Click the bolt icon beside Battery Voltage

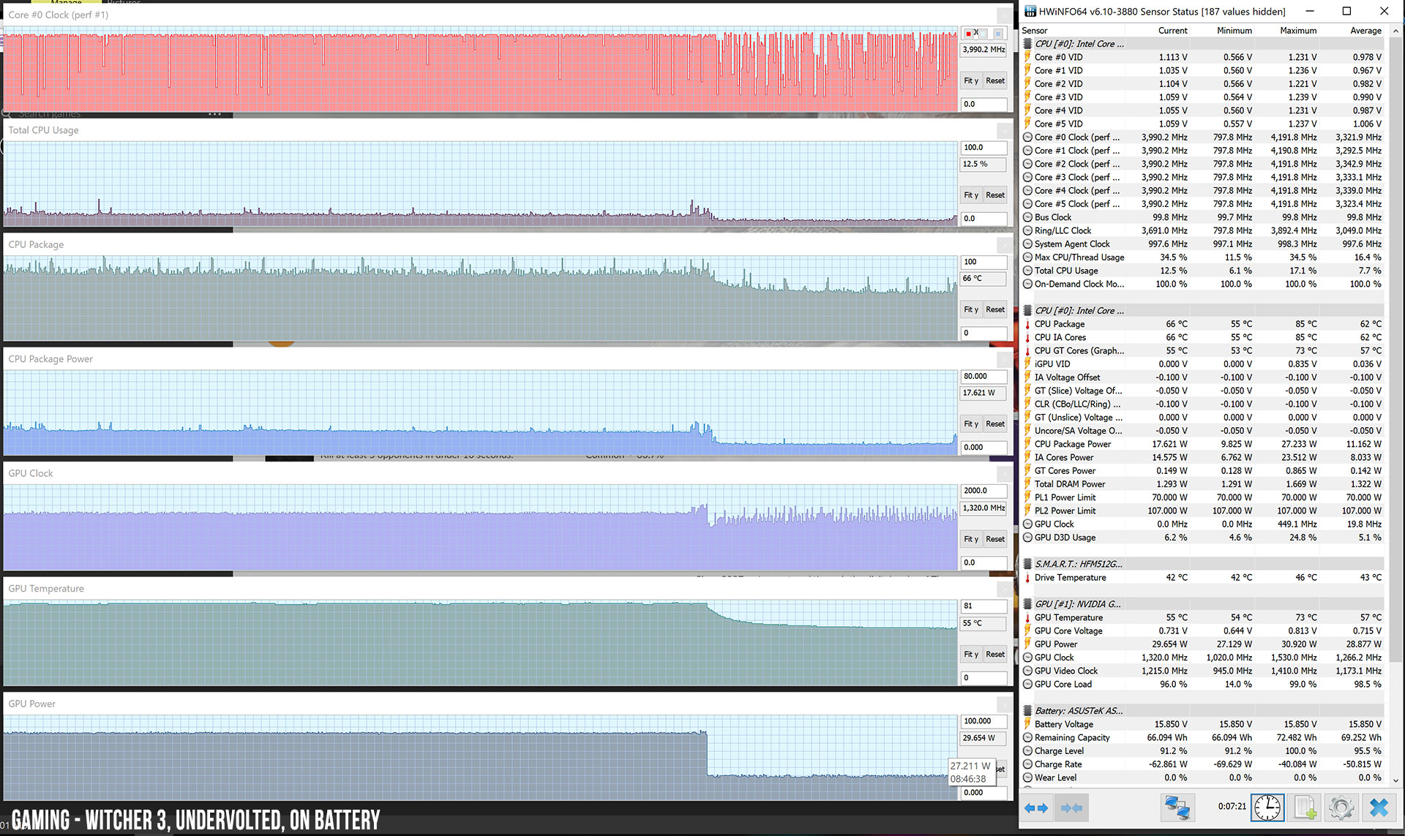click(x=1027, y=724)
